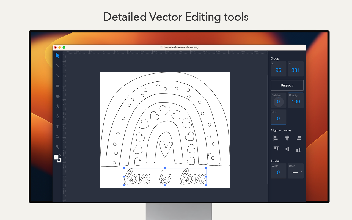Select the Star shape tool
The width and height of the screenshot is (352, 220).
tap(57, 106)
